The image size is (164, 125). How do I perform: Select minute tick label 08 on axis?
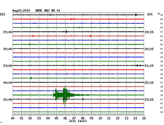click(83, 118)
